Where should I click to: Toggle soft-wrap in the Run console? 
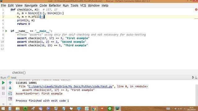[10, 93]
